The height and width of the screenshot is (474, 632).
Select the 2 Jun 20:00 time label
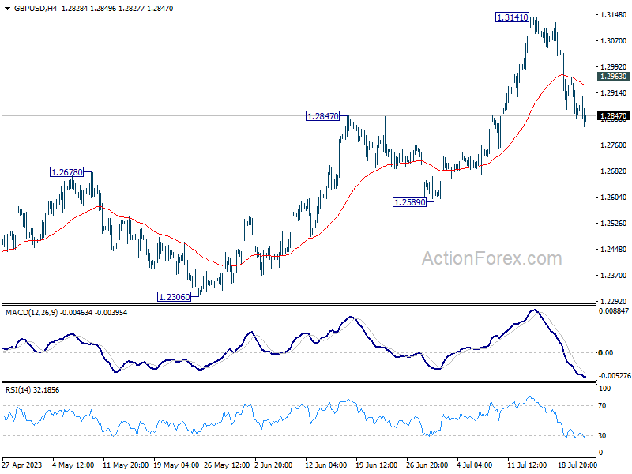(273, 465)
